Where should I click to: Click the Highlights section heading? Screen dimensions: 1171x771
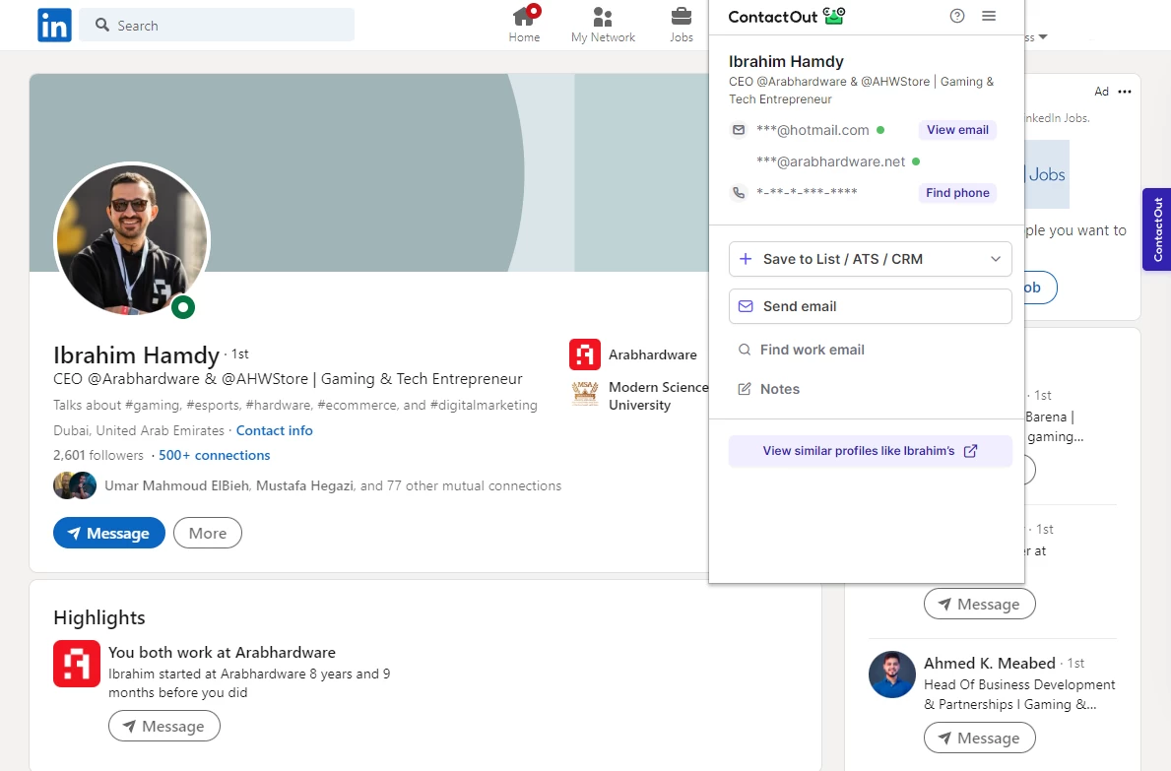(99, 618)
